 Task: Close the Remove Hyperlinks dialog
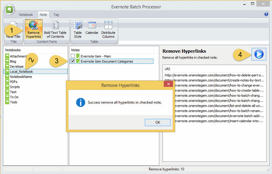(168, 84)
